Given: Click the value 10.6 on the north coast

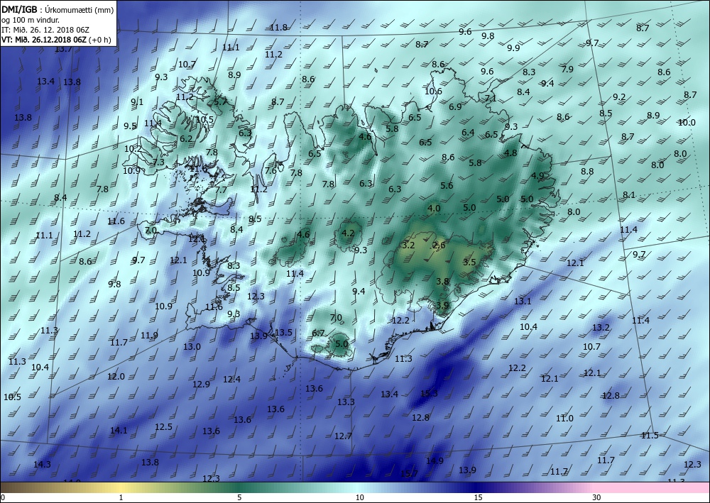Looking at the screenshot, I should tap(433, 92).
